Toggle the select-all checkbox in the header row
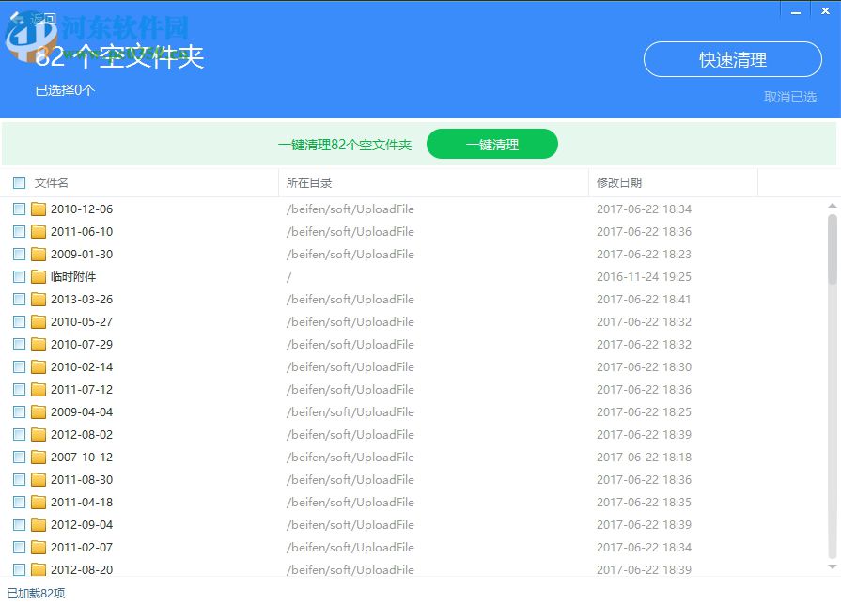841x605 pixels. point(18,182)
